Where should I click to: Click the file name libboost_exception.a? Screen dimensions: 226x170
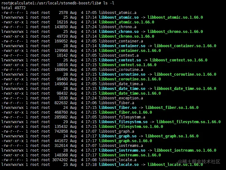pyautogui.click(x=121, y=98)
